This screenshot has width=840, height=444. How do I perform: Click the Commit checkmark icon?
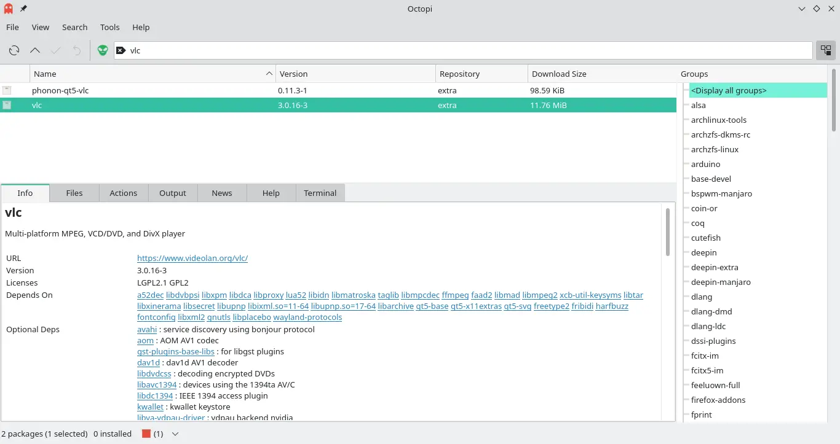[56, 50]
